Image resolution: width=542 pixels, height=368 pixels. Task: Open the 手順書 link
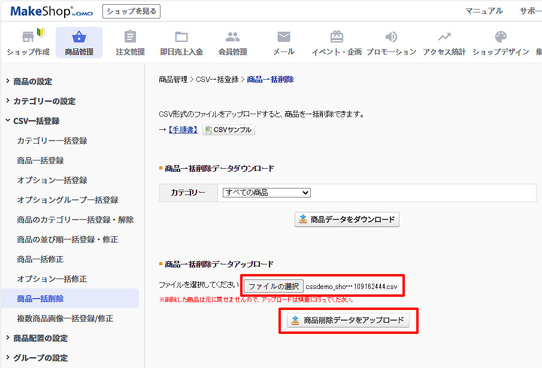tap(182, 130)
